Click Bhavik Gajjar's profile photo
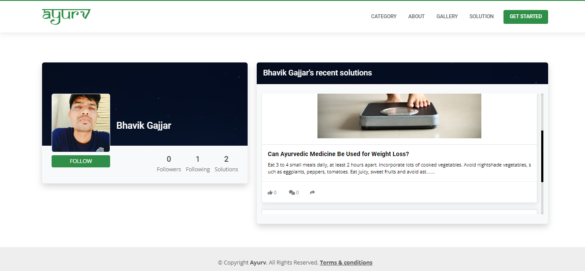This screenshot has height=271, width=585. (81, 123)
